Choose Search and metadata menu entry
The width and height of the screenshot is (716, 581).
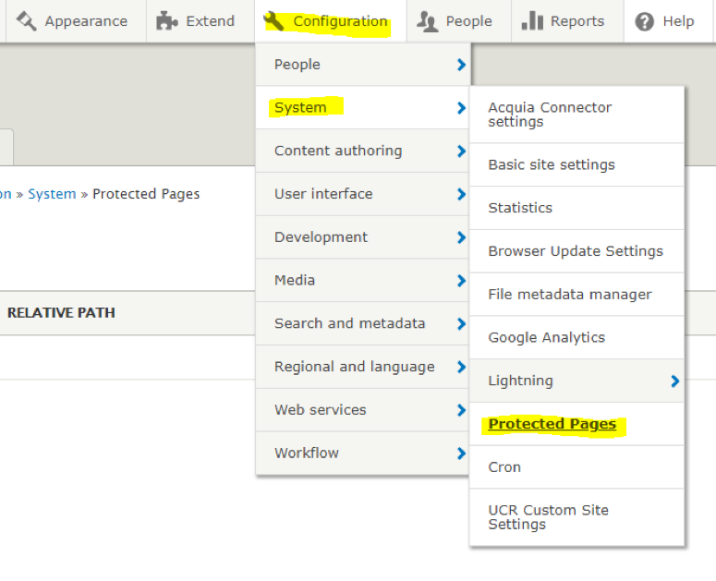point(362,323)
